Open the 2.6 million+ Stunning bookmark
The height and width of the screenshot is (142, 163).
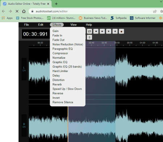coord(61,18)
